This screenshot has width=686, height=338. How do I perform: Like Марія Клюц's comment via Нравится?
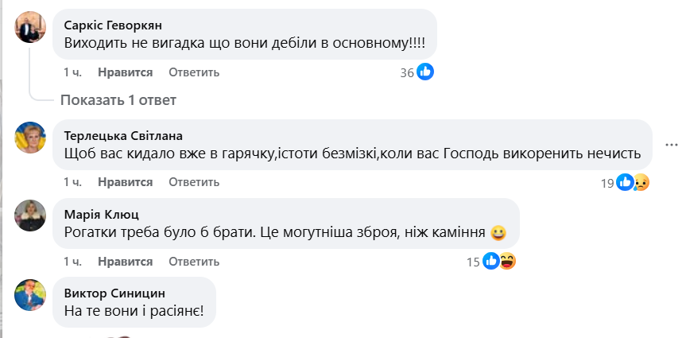[125, 261]
